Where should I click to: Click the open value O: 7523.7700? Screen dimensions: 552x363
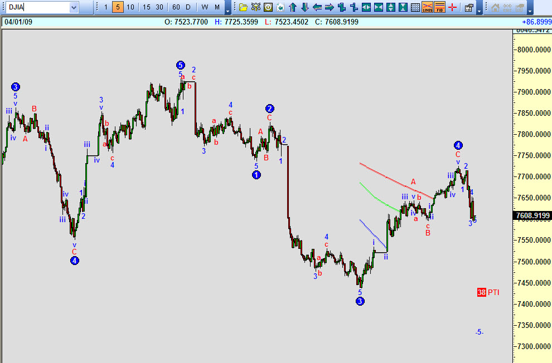pos(186,22)
